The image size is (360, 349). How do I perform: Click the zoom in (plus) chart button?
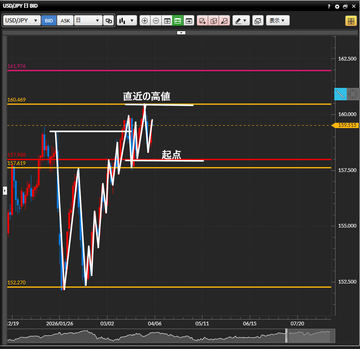click(145, 21)
